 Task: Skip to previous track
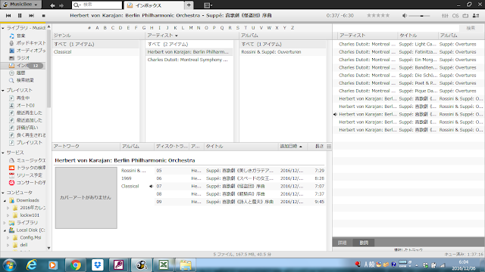tap(8, 15)
